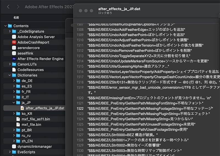Click line 1526 UsedFootageString text
The width and height of the screenshot is (220, 156).
click(138, 129)
